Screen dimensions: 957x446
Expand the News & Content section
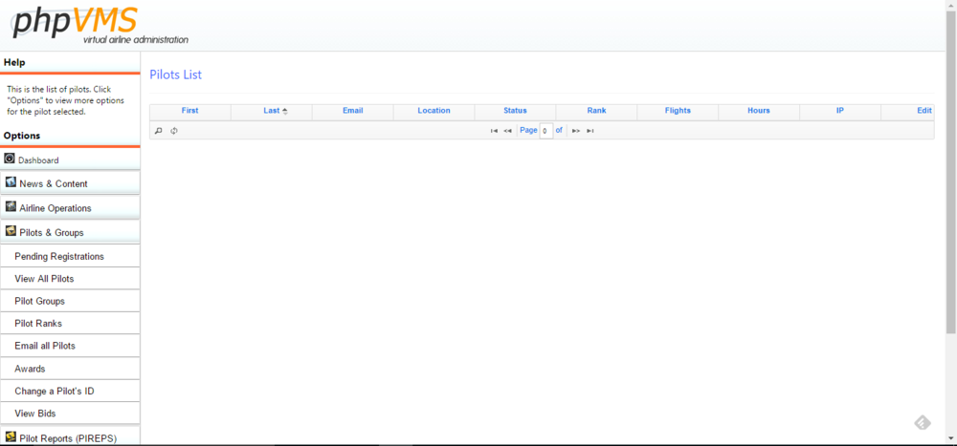click(54, 183)
